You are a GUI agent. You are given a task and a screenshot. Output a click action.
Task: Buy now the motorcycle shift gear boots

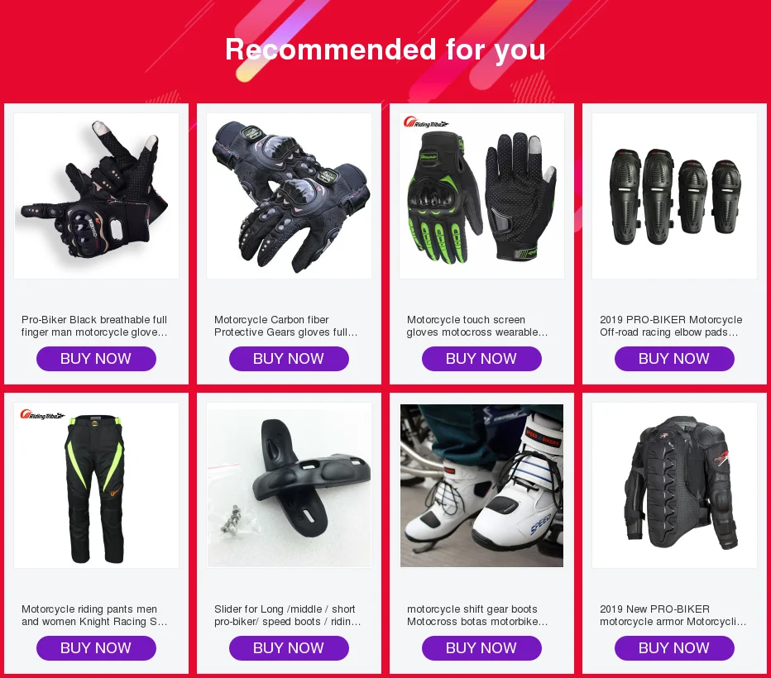click(481, 648)
